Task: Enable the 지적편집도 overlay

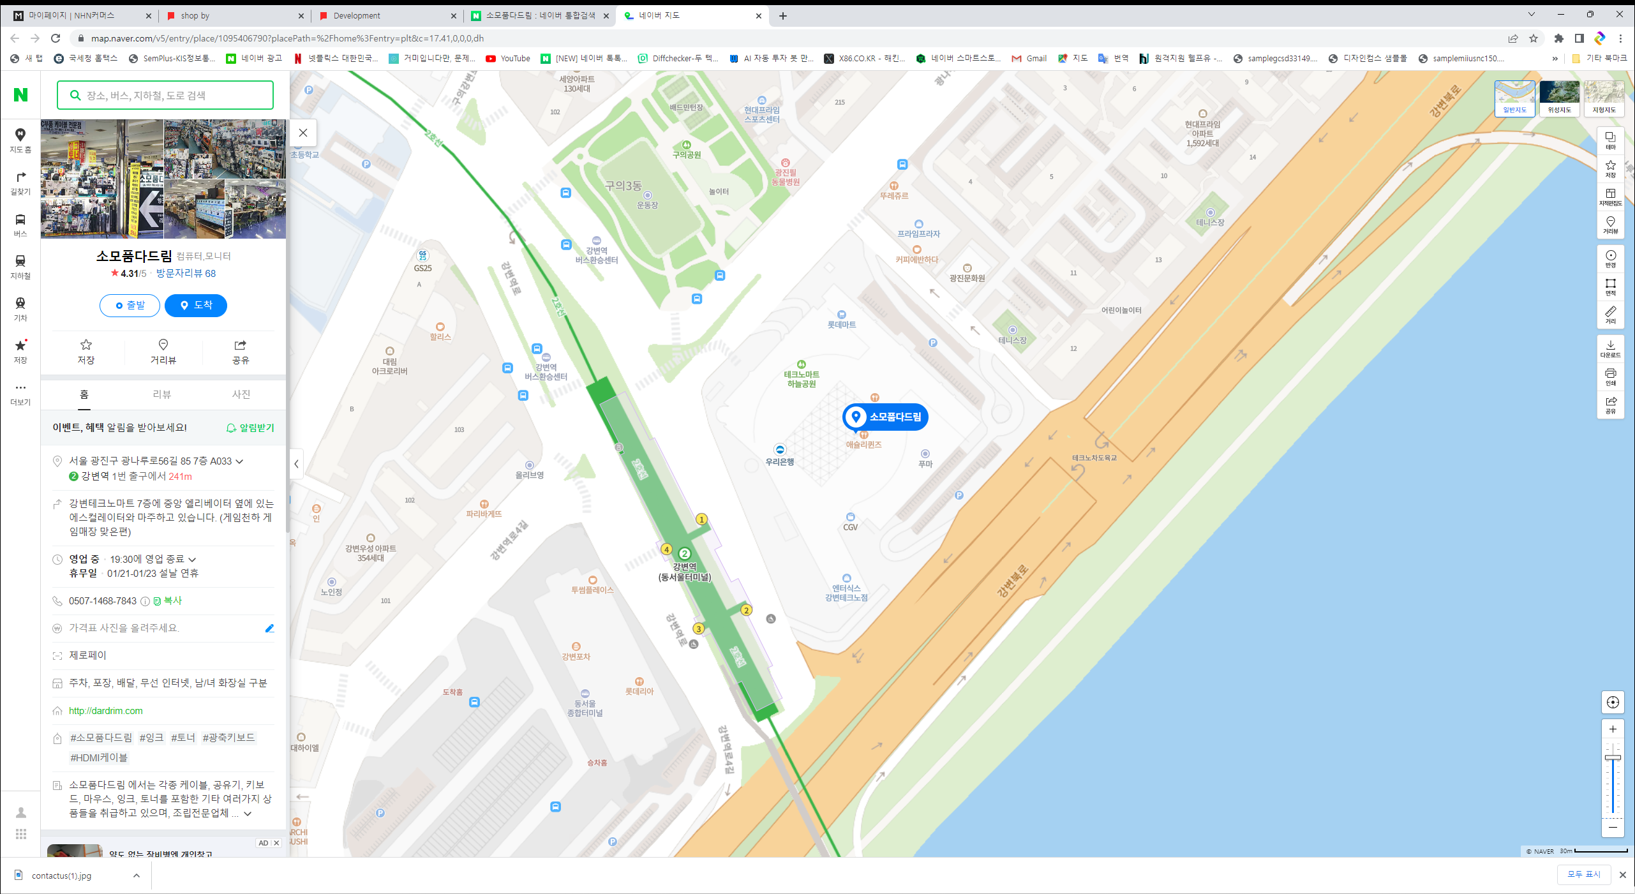Action: (x=1610, y=197)
